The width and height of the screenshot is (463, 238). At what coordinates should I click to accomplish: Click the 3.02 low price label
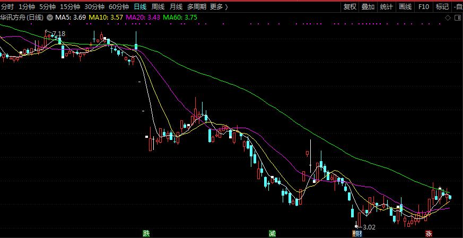click(x=369, y=227)
